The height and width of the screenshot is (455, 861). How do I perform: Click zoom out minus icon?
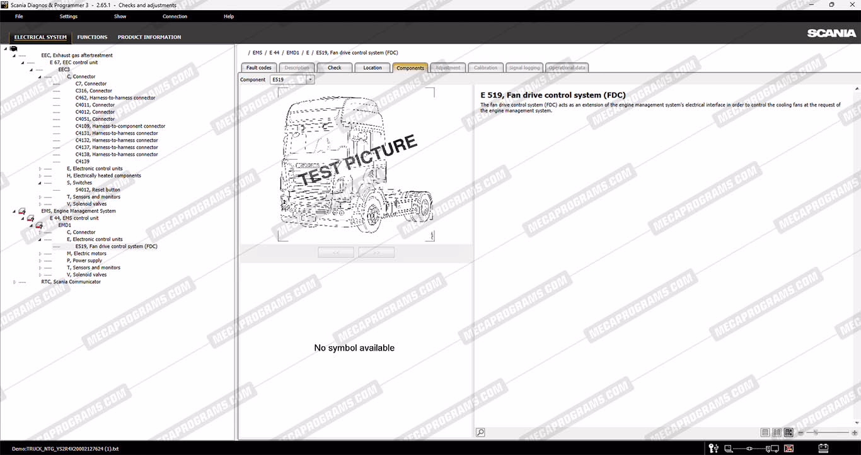801,433
